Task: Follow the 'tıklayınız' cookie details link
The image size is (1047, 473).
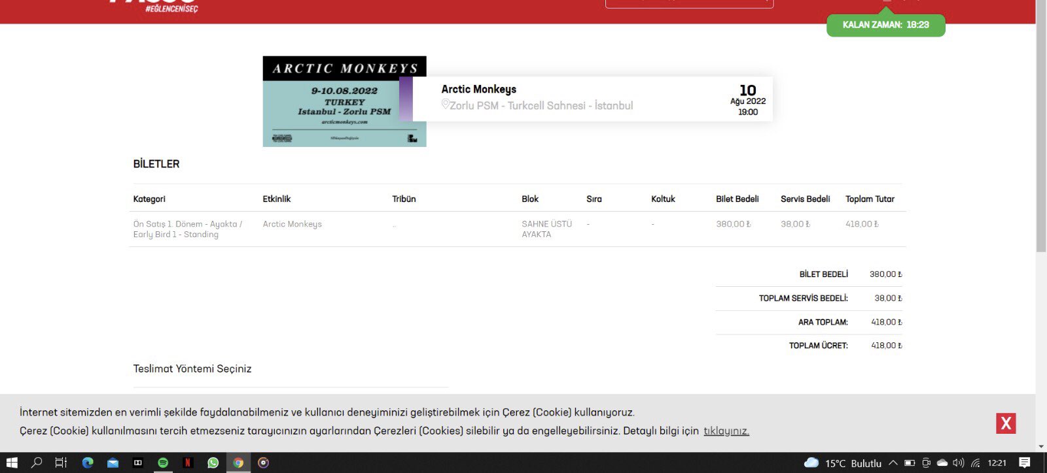Action: tap(726, 431)
